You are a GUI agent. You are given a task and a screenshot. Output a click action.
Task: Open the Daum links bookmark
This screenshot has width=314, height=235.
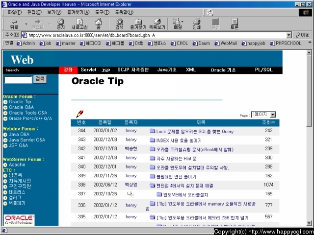[x=201, y=44]
